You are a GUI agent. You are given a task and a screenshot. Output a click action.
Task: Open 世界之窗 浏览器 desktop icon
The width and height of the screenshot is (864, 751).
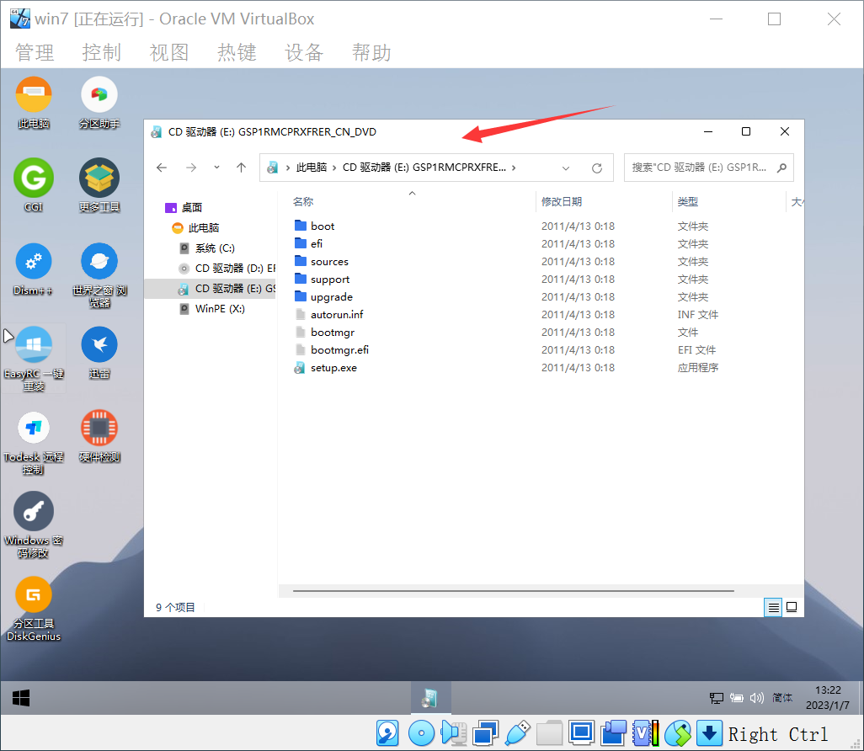pos(99,275)
